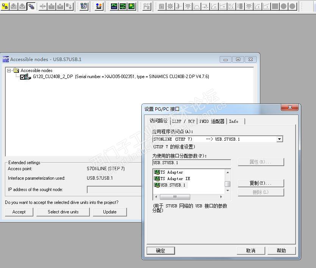The height and width of the screenshot is (268, 316).
Task: Switch to the PNIO 适配器 tab
Action: point(212,121)
